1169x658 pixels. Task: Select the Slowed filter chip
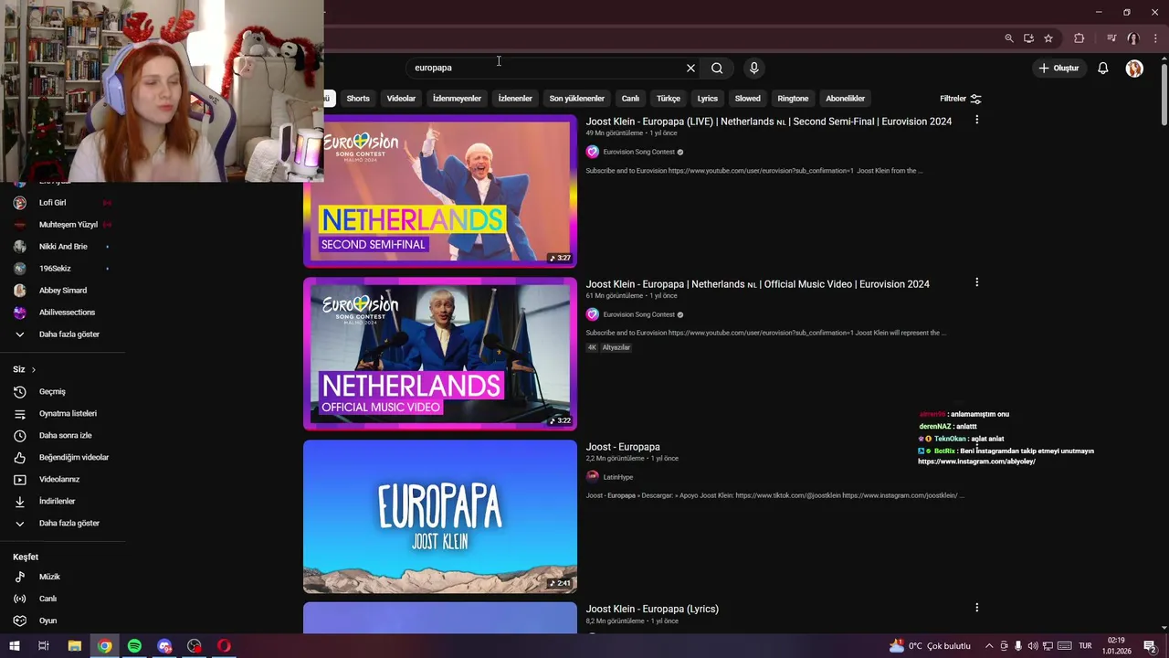click(x=747, y=99)
